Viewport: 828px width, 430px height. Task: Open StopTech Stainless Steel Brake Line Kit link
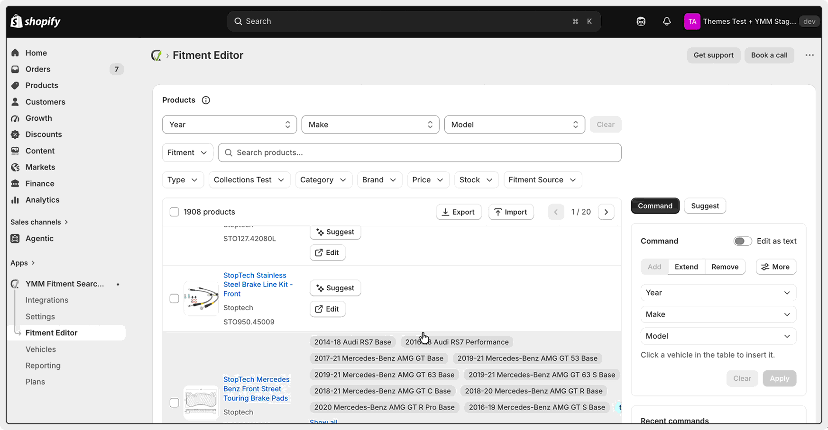pyautogui.click(x=258, y=284)
